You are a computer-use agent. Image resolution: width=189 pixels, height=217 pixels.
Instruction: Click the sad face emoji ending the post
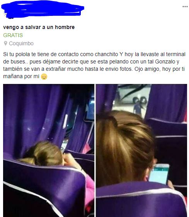coord(44,77)
